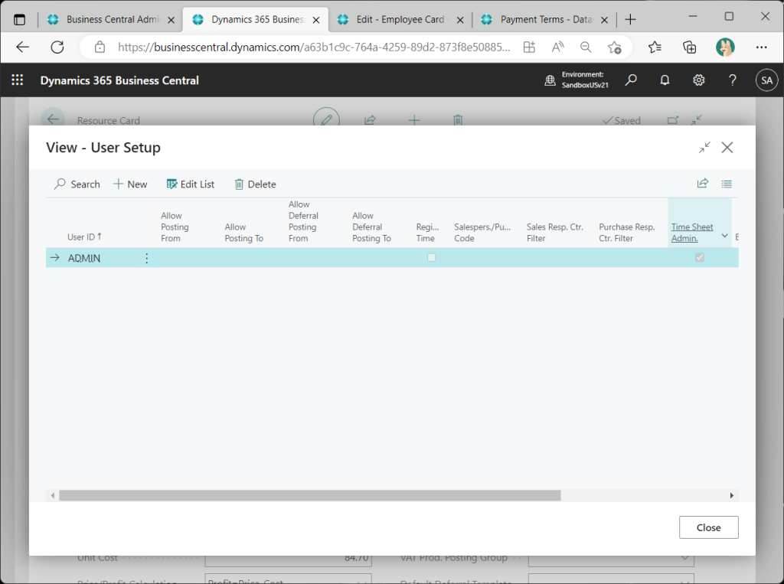Toggle the Time Sheet Admin. checkbox for ADMIN
This screenshot has height=584, width=784.
point(700,257)
